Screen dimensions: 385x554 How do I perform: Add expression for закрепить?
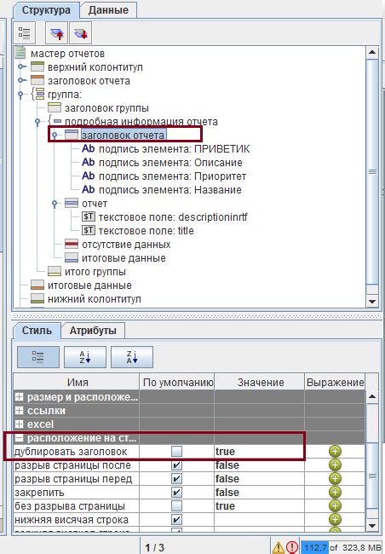coord(335,492)
